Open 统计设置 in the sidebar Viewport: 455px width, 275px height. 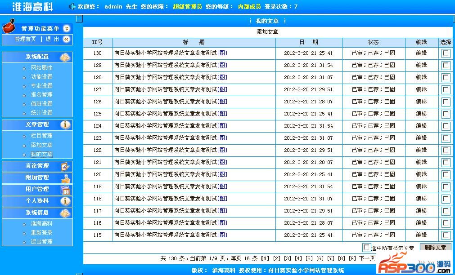41,113
